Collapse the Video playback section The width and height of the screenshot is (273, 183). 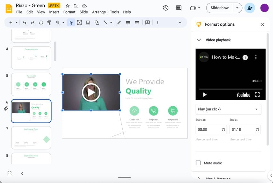tap(199, 40)
